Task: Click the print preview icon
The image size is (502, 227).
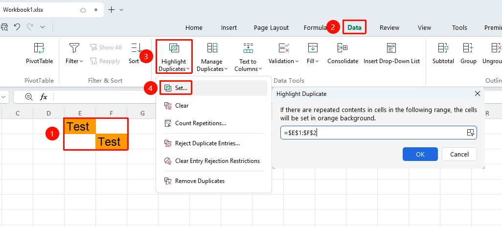Action: point(4,27)
